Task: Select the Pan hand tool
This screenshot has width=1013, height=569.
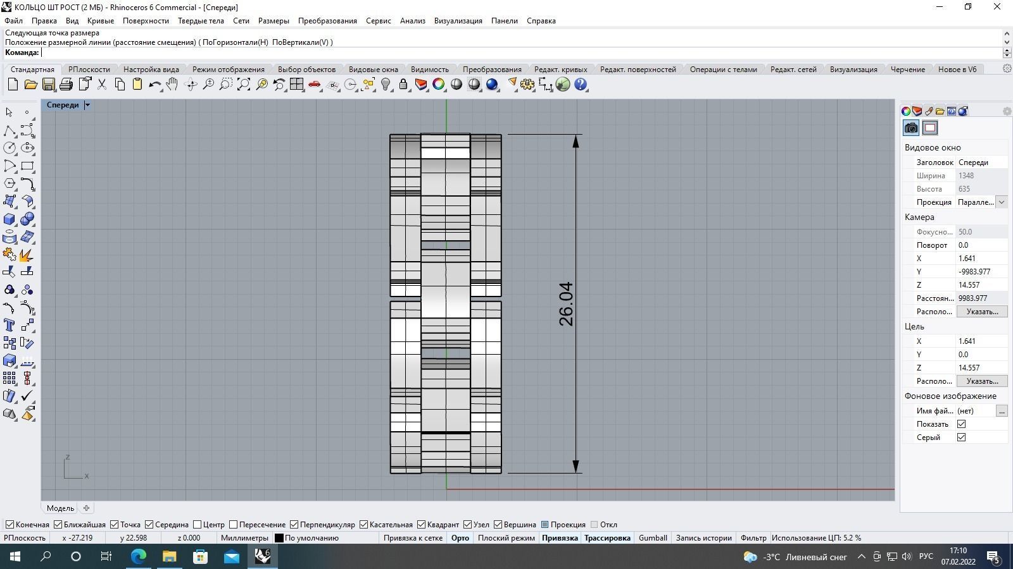Action: tap(172, 84)
